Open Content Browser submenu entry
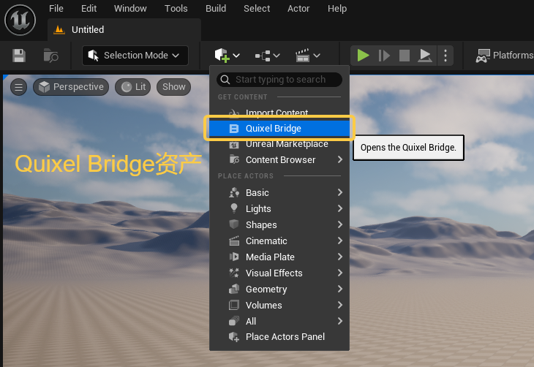 279,159
